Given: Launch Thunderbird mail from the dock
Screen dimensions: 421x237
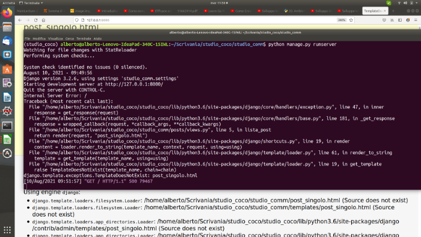Looking at the screenshot, I should pyautogui.click(x=7, y=41).
